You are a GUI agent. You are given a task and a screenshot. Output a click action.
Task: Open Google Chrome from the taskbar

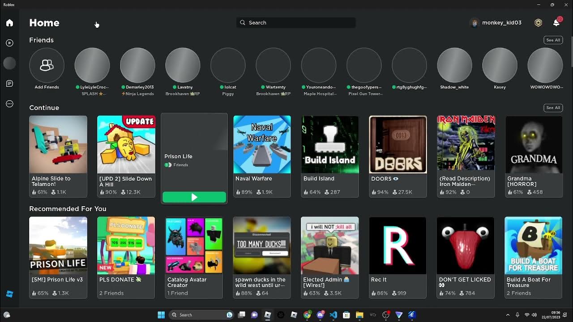click(307, 315)
